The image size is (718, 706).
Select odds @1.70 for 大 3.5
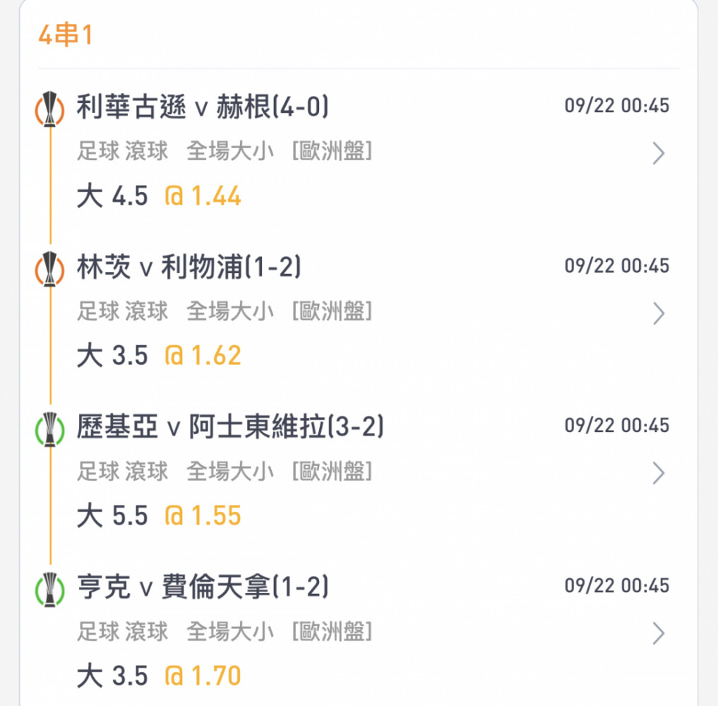pos(203,676)
